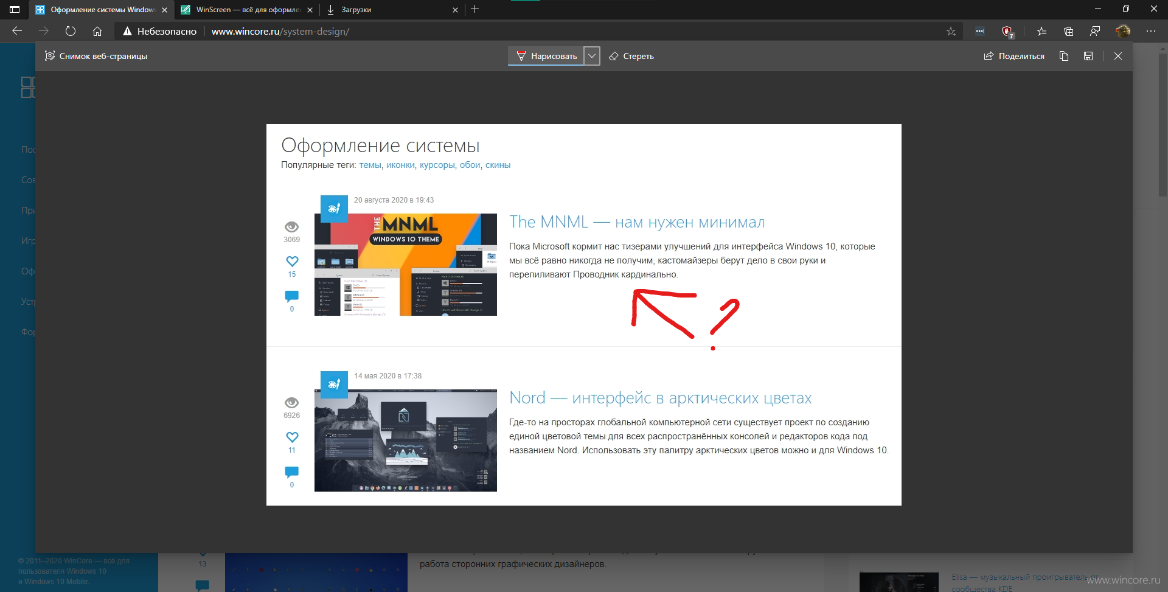Open browser settings and more menu
The height and width of the screenshot is (592, 1168).
(1151, 31)
